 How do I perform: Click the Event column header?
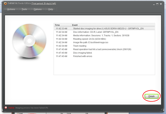(113, 25)
